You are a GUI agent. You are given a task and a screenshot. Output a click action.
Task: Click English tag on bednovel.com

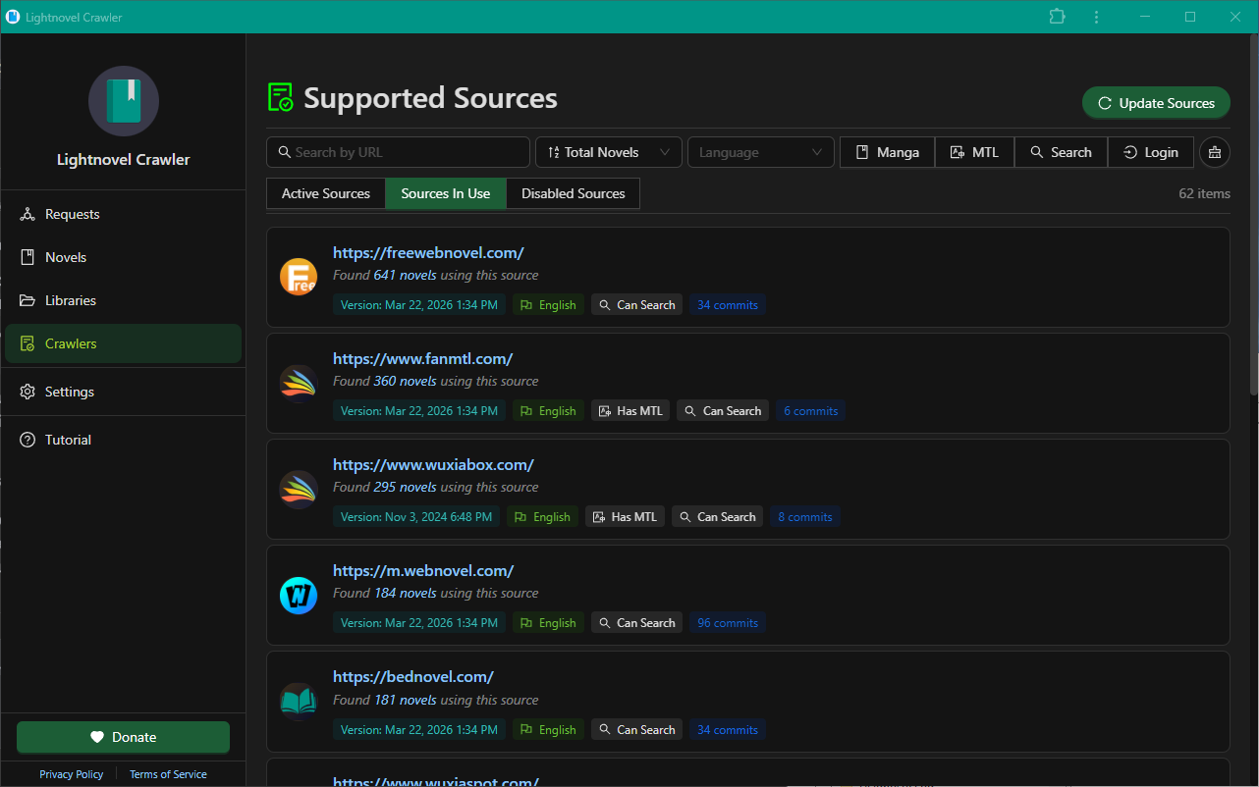click(548, 730)
